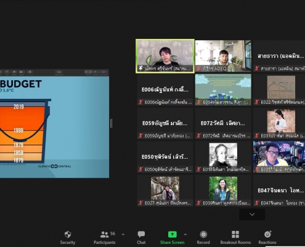Select the E072 participant tile
The image size is (305, 247).
point(223,123)
